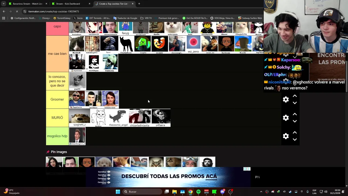Select faxyg image in capo tier
This screenshot has height=196, width=348.
coord(125,29)
